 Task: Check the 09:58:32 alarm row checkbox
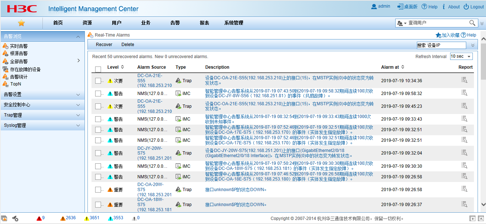(x=98, y=94)
